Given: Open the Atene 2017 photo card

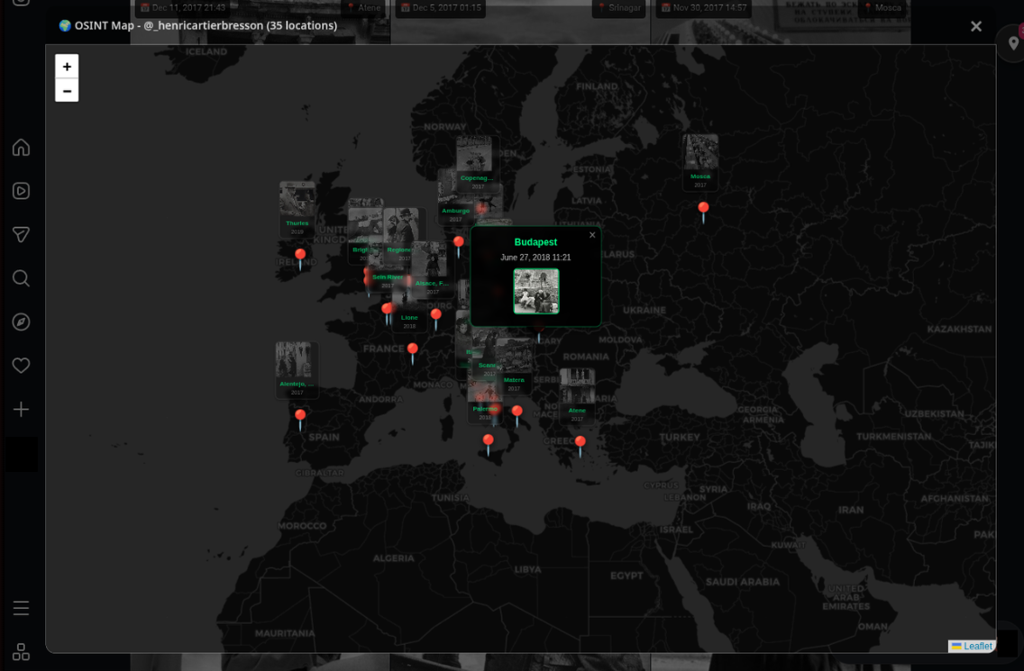Looking at the screenshot, I should [x=577, y=397].
